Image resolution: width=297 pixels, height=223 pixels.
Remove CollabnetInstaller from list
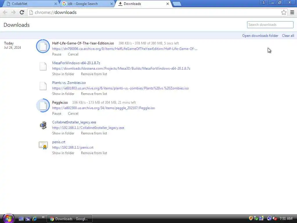pyautogui.click(x=94, y=133)
